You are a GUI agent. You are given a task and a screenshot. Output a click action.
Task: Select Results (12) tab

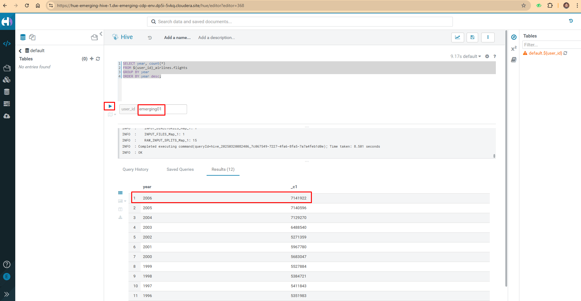tap(223, 169)
